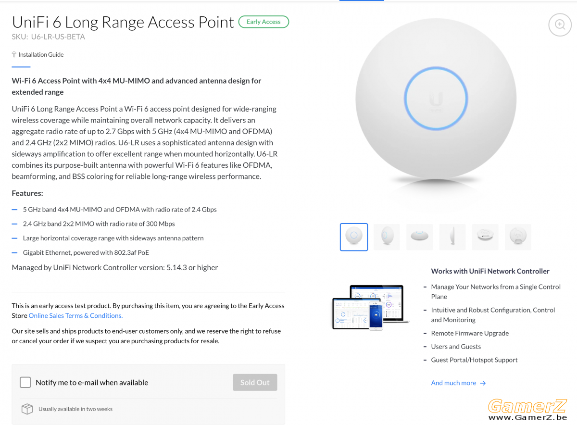Click the magnifier zoom icon on product image
Viewport: 577px width, 425px height.
560,24
